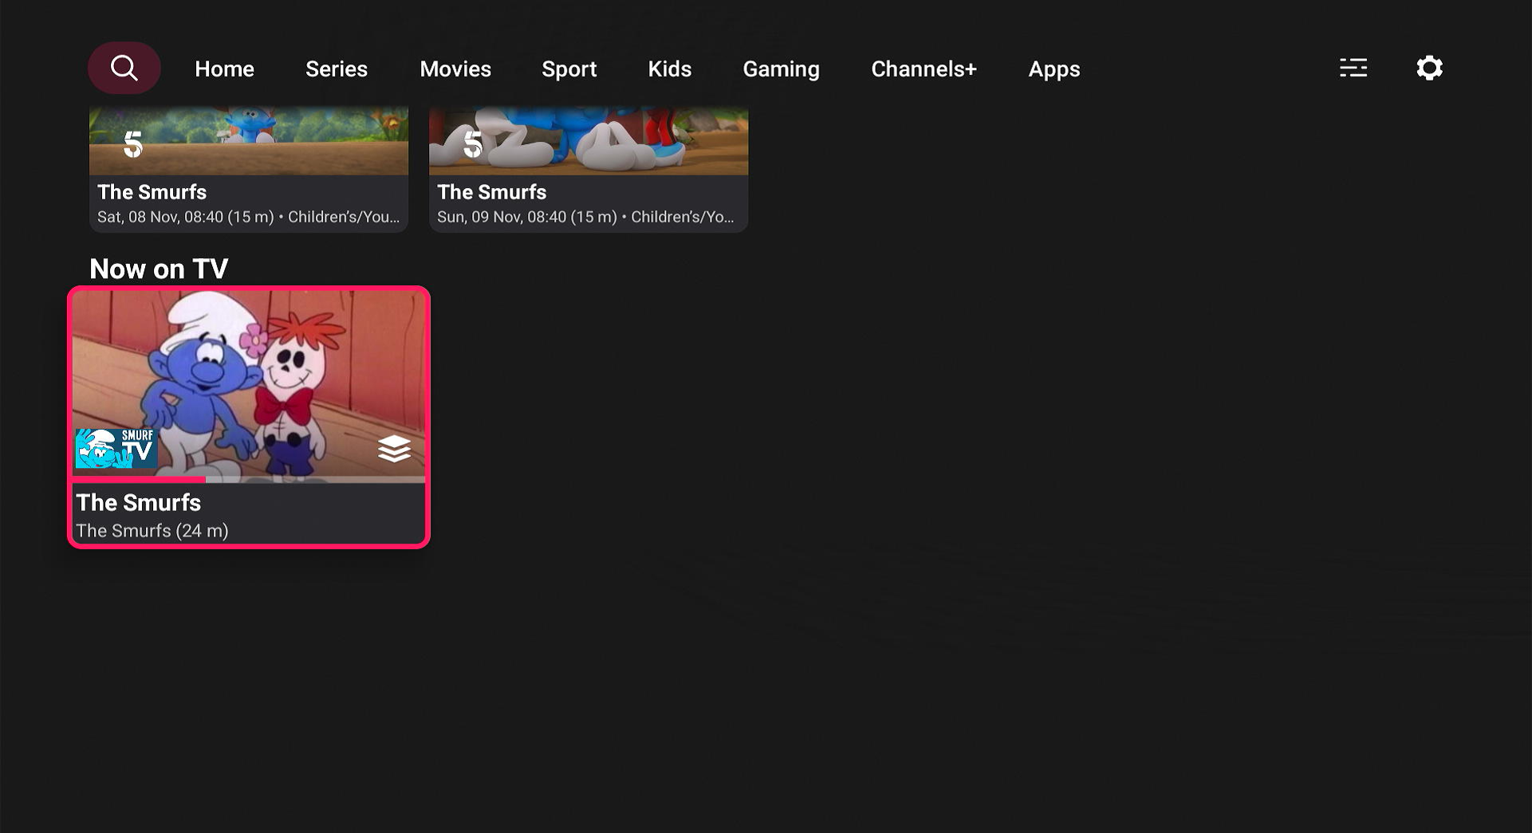The width and height of the screenshot is (1532, 833).
Task: Click 'The Smurfs (24 m)' subtitle
Action: [x=152, y=531]
